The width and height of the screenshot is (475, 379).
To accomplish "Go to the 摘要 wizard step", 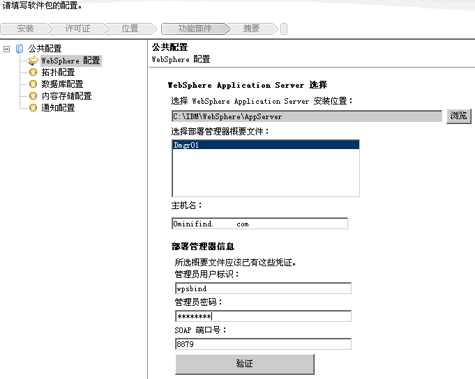I will [x=251, y=29].
